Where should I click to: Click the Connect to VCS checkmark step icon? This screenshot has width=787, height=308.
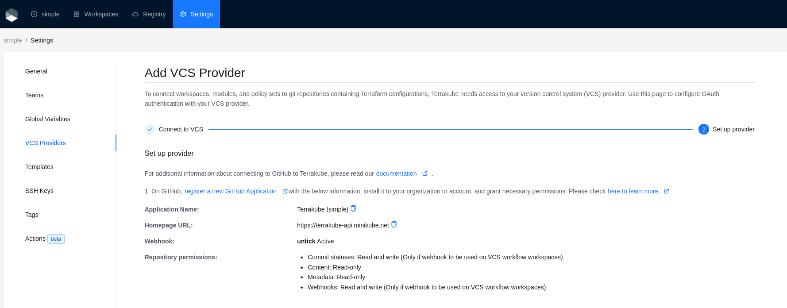150,129
